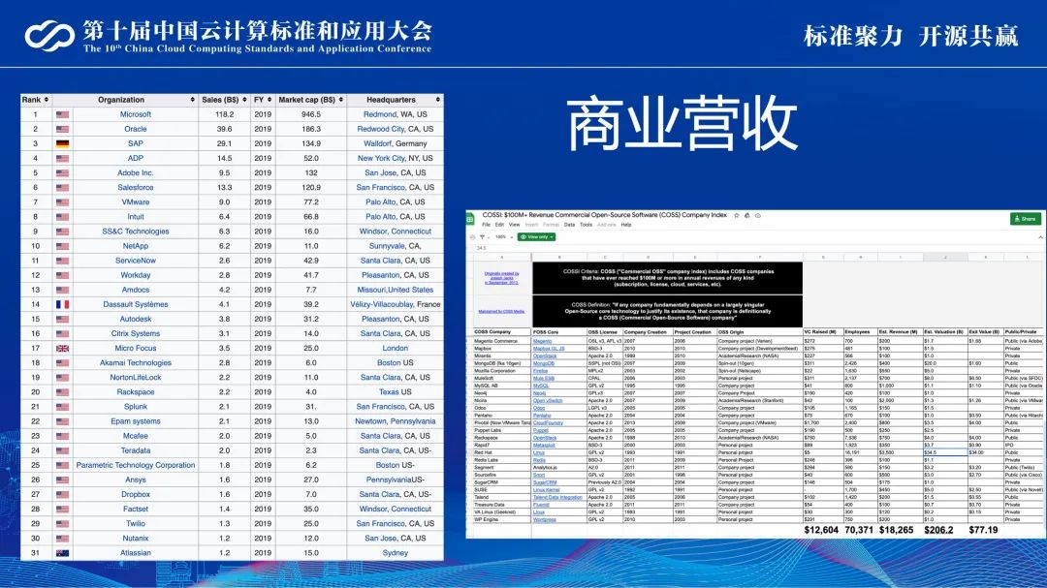This screenshot has width=1047, height=588.
Task: Click the FY column sort arrows
Action: 269,100
